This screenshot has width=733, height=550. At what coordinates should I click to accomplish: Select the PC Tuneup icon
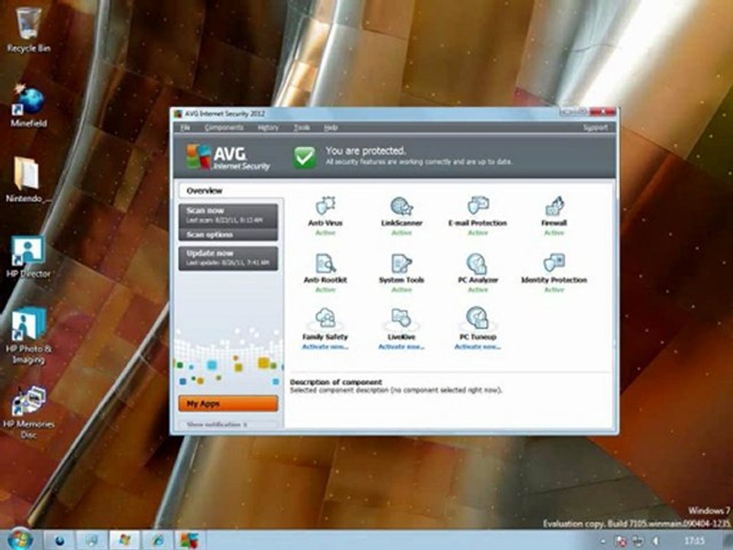point(477,319)
